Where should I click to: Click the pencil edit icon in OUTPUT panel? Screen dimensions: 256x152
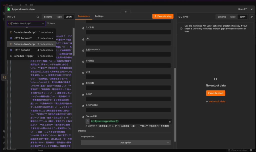pyautogui.click(x=251, y=17)
